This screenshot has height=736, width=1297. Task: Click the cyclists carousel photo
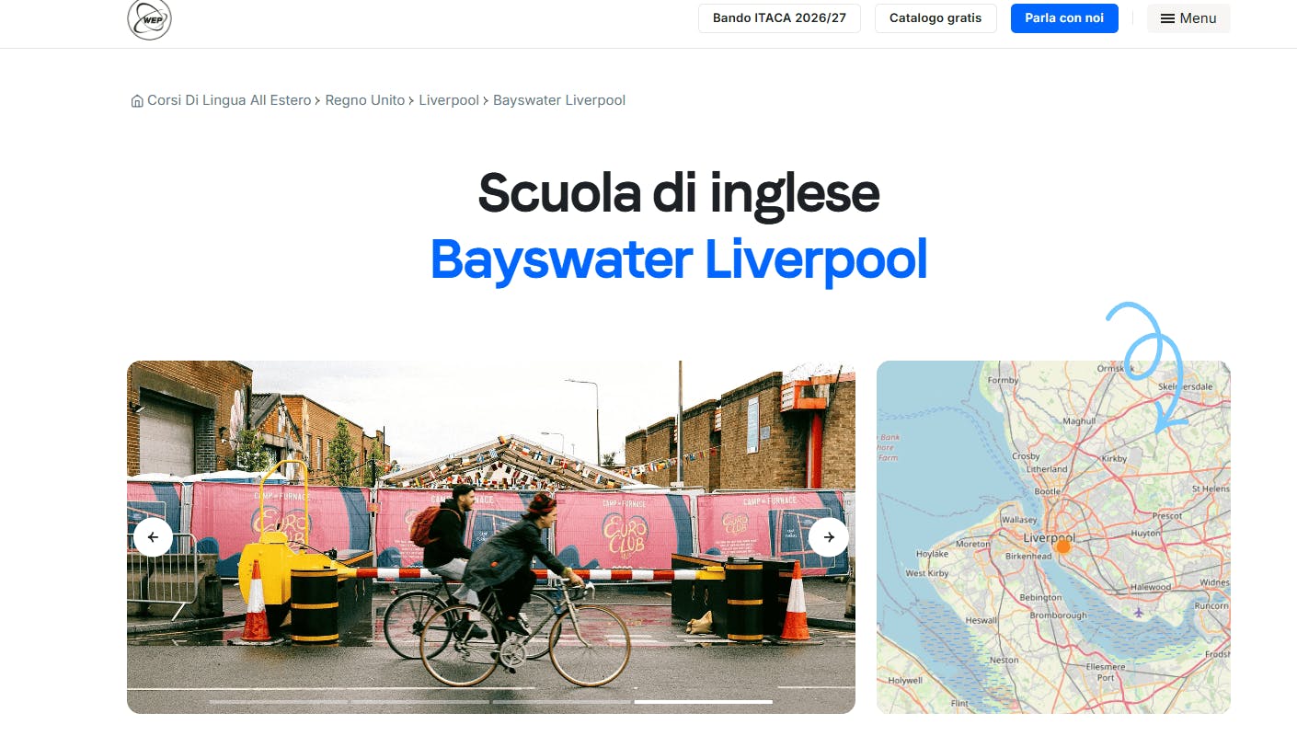tap(491, 537)
